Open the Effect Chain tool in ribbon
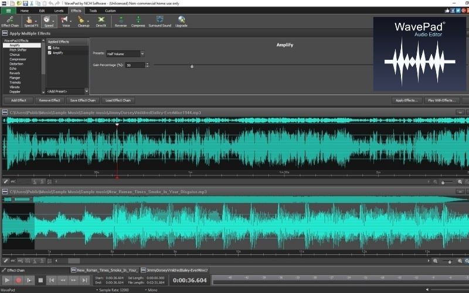The height and width of the screenshot is (293, 469). coord(10,22)
